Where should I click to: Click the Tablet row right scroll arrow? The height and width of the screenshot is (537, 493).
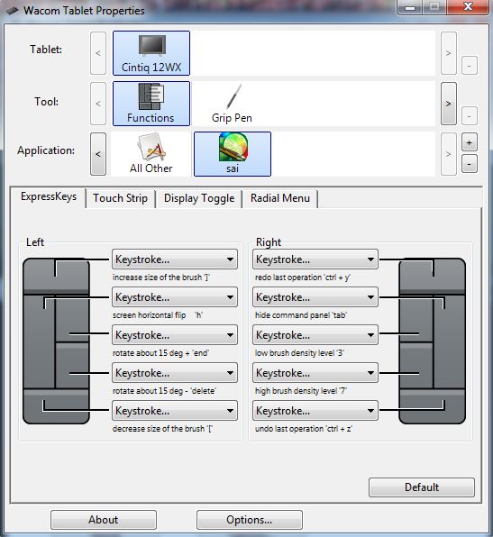pyautogui.click(x=449, y=53)
